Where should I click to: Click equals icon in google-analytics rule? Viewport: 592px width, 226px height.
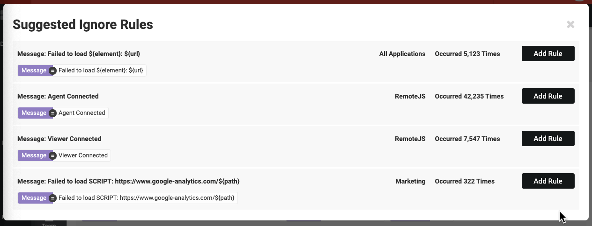(x=53, y=198)
